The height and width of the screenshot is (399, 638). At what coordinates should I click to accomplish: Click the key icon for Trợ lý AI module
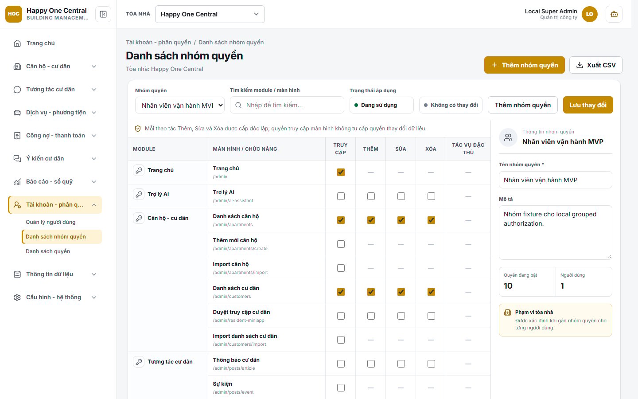click(x=139, y=194)
